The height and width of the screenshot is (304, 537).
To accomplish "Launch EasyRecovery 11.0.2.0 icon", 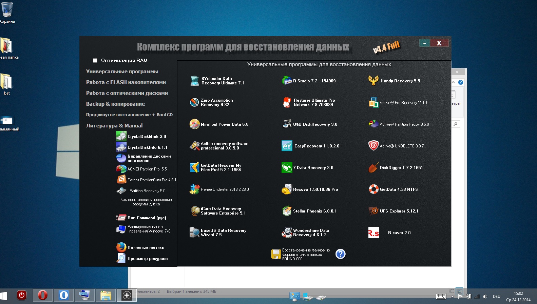I will (x=287, y=146).
